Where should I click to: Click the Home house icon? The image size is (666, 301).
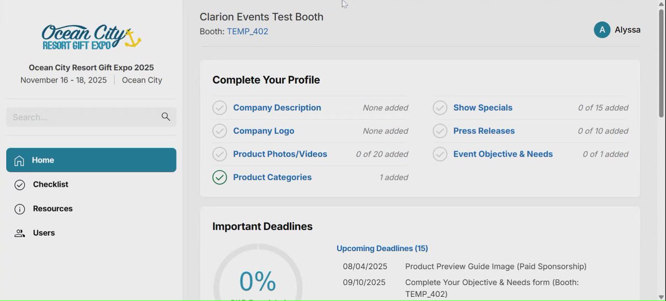pyautogui.click(x=19, y=161)
